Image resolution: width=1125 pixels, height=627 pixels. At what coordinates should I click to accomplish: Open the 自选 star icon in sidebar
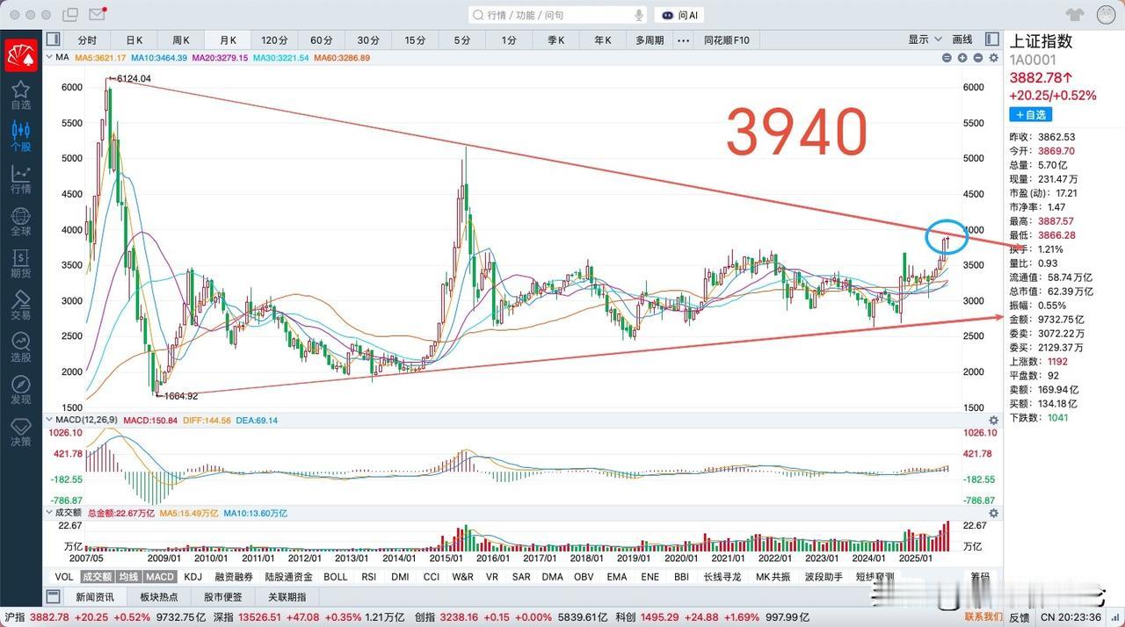coord(20,95)
